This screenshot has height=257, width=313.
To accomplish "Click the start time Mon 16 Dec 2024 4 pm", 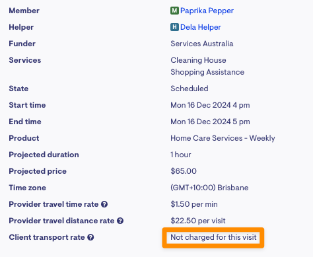I will [x=210, y=105].
